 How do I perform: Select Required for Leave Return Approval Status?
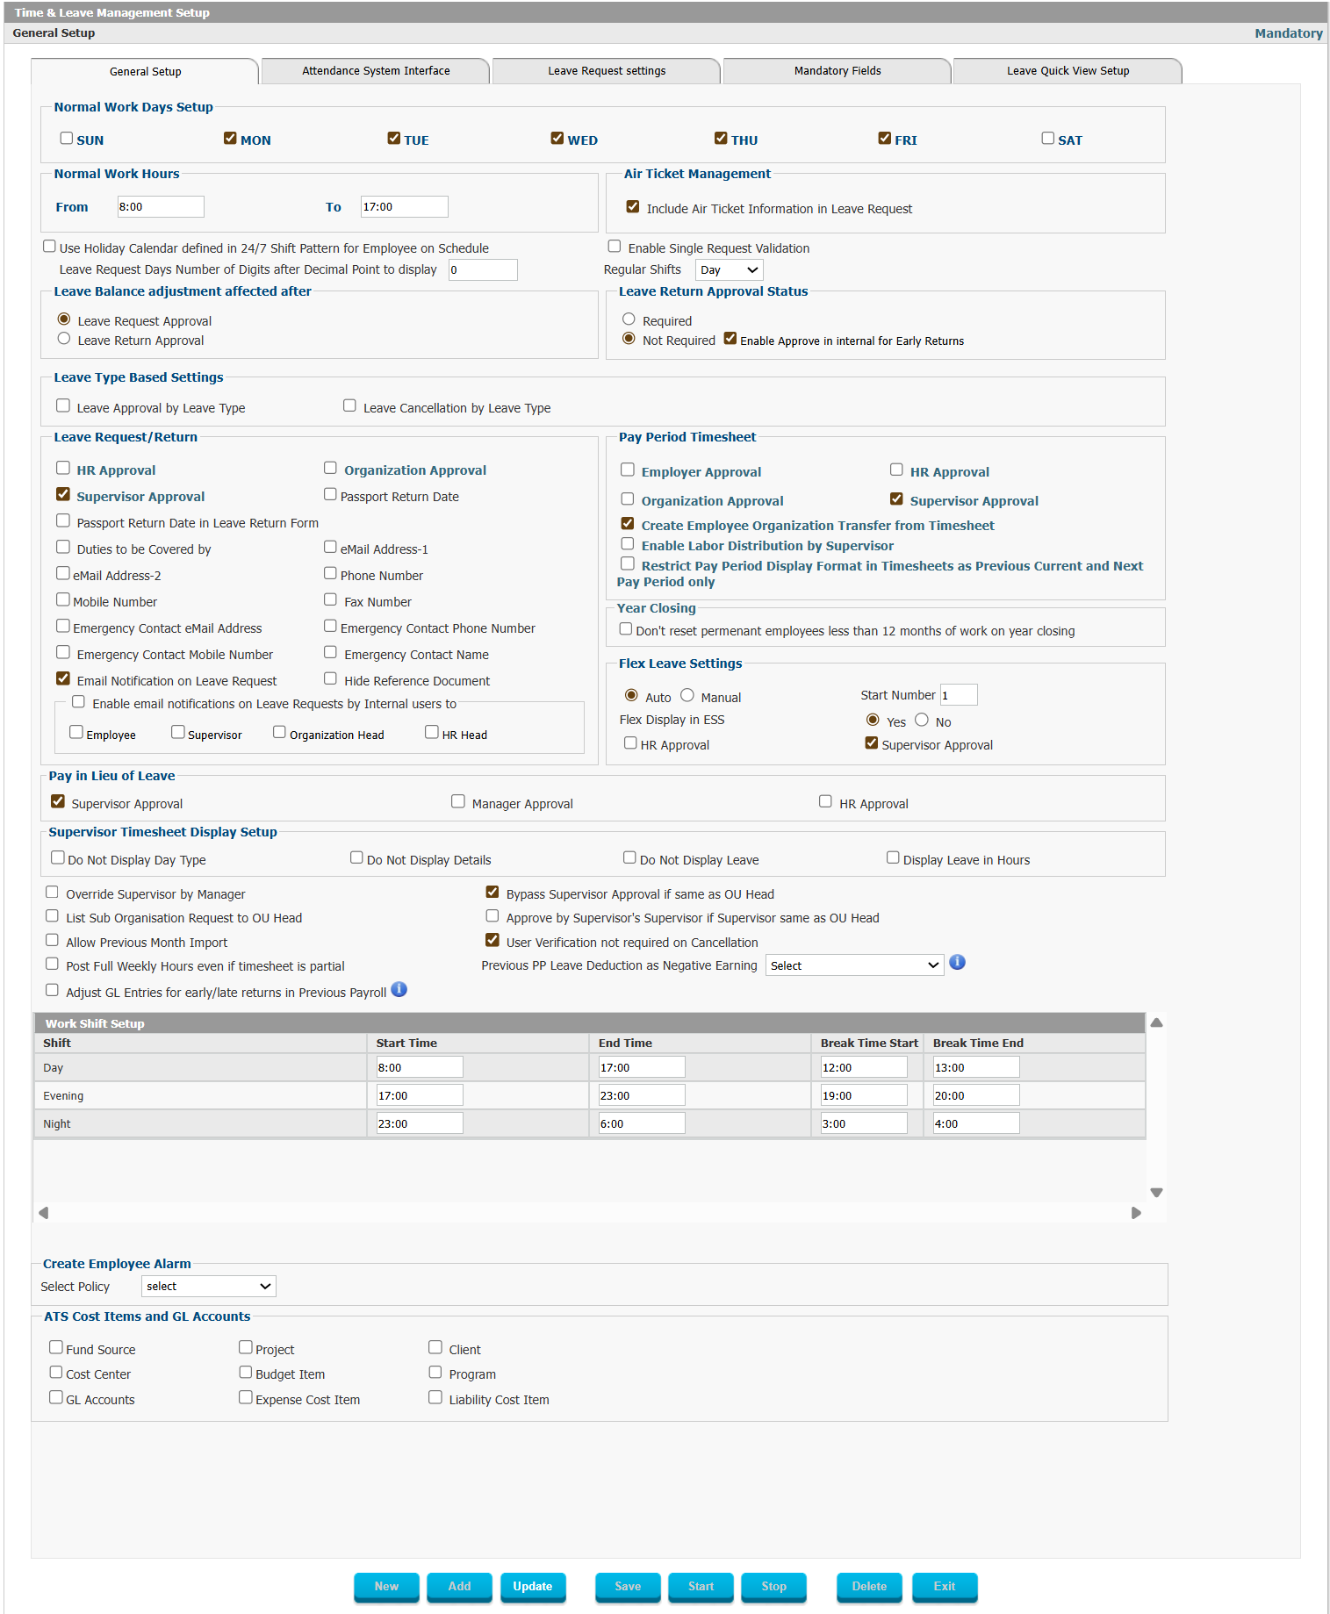point(629,319)
